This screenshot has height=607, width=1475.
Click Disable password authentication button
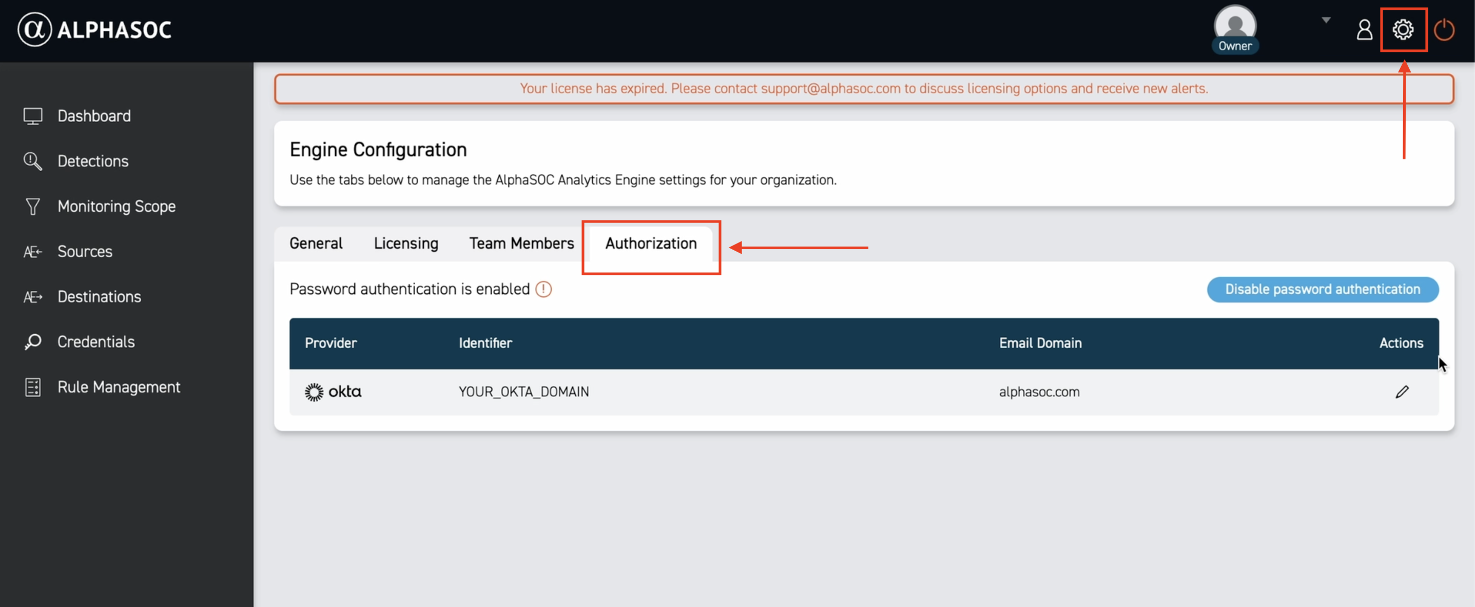[x=1322, y=290]
